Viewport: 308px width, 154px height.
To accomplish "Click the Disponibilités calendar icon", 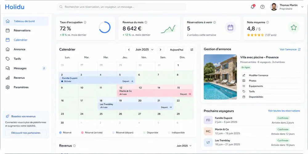I will (244, 97).
